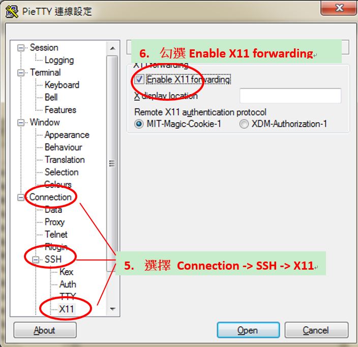Open the Proxy settings category
The image size is (358, 347).
click(55, 222)
